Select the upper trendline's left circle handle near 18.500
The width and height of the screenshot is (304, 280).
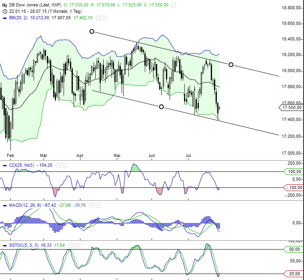(x=92, y=32)
